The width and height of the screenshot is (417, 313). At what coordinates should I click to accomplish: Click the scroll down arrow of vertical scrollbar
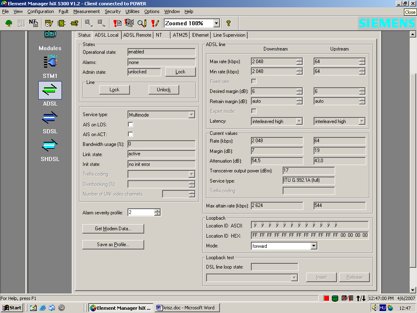point(413,290)
